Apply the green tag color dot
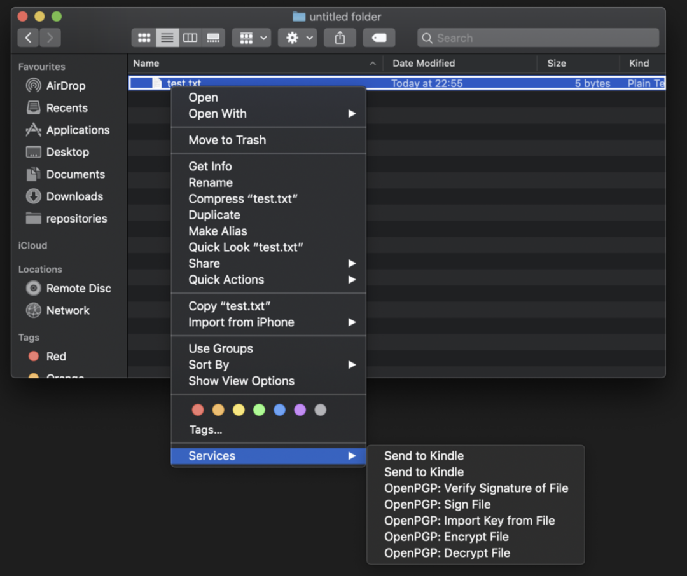Screen dimensions: 687x576 point(259,409)
